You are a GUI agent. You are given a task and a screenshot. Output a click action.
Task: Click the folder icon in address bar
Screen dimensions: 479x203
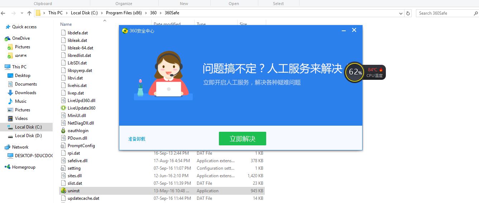[x=38, y=13]
